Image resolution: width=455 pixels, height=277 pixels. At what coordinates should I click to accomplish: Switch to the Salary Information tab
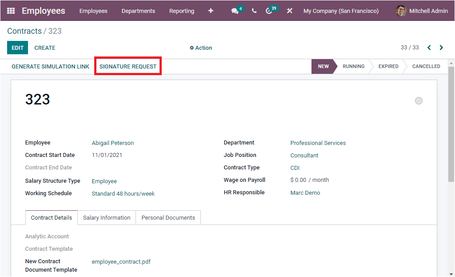106,217
